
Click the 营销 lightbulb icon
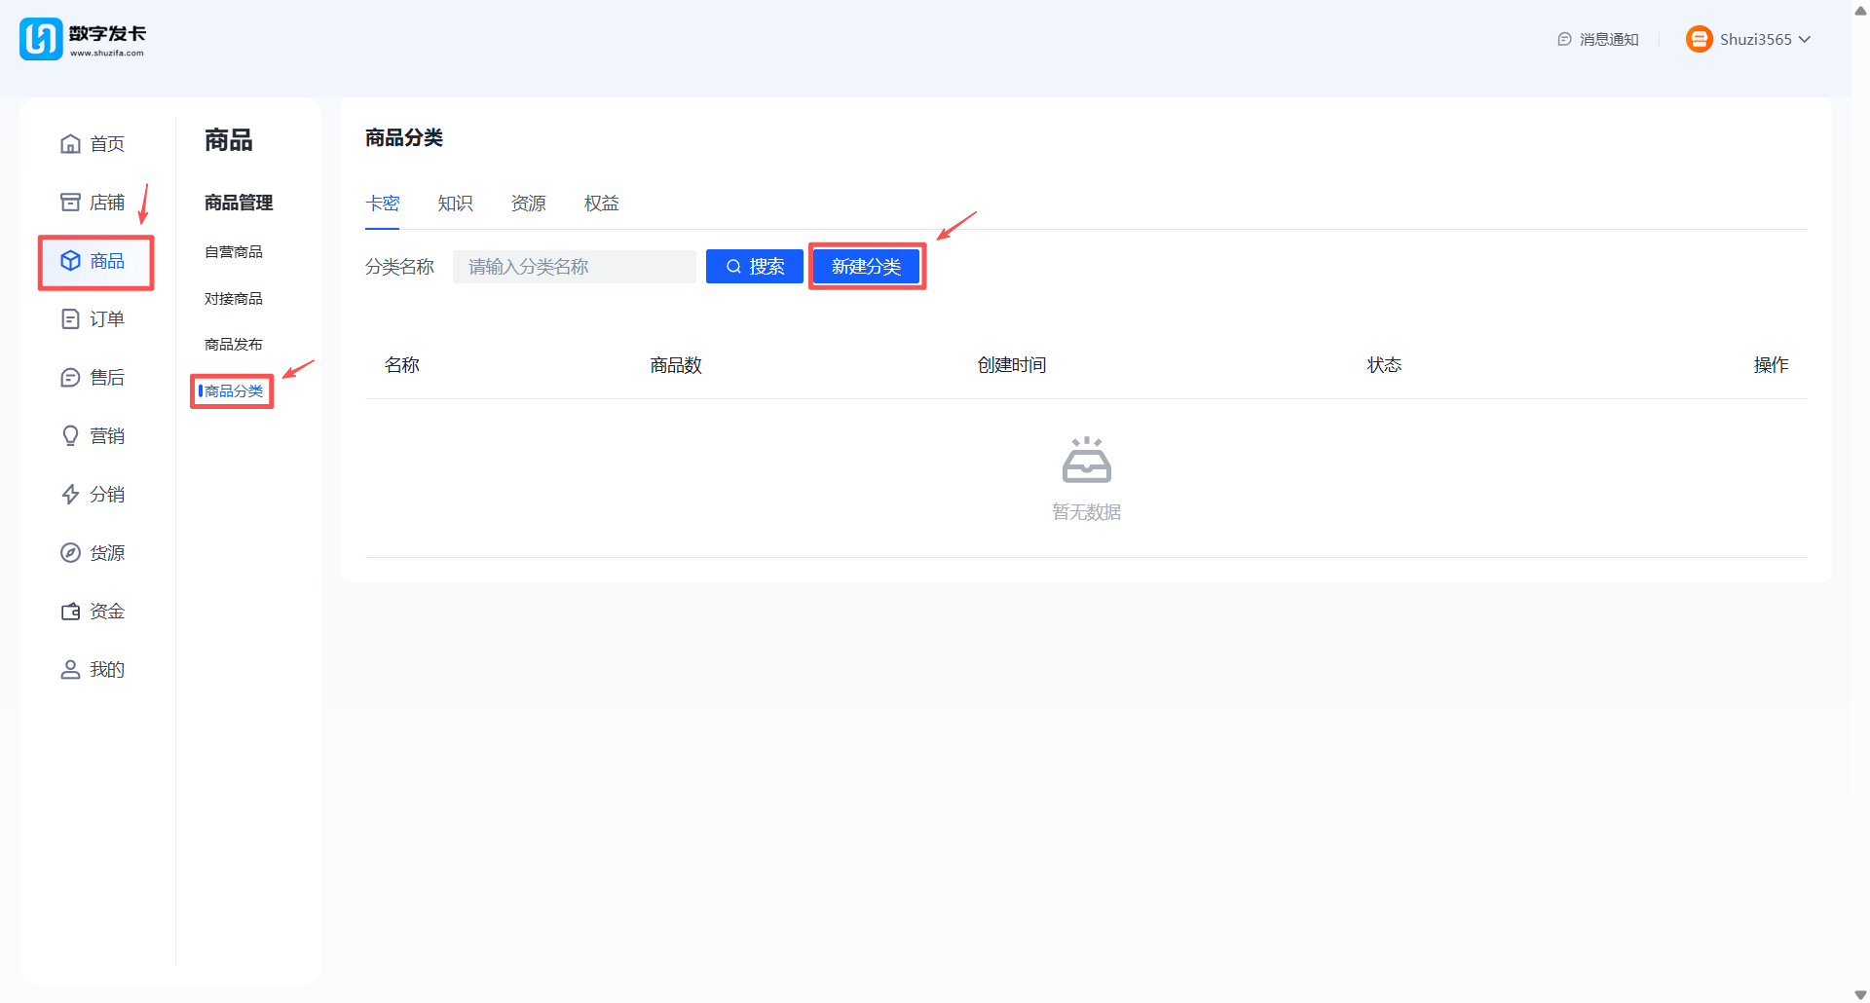(x=70, y=436)
